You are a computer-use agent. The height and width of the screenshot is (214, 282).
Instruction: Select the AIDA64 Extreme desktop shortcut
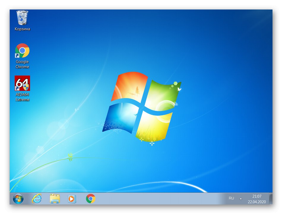click(x=22, y=88)
